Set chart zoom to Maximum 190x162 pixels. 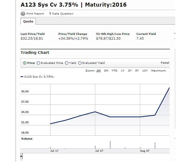[158, 71]
